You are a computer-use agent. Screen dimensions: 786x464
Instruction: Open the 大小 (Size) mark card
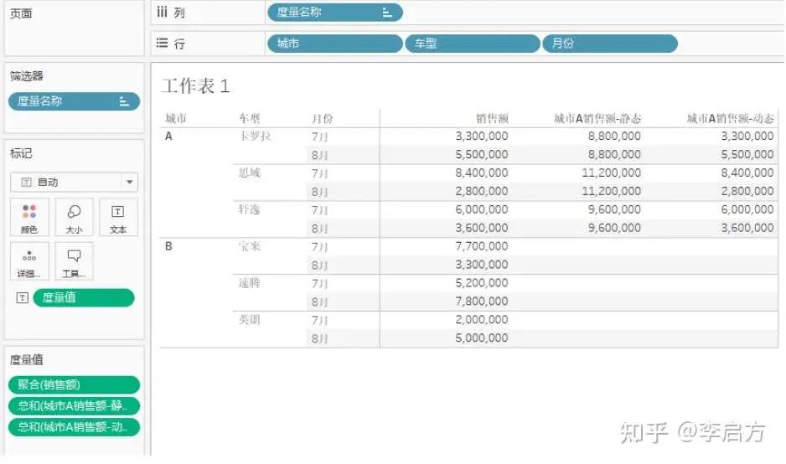point(75,218)
